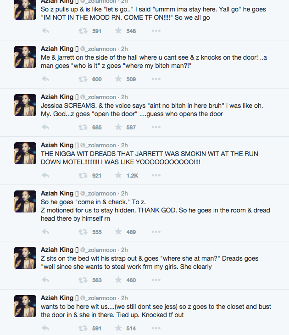The image size is (289, 335).
Task: Toggle favorite star beside the 489 count
Action: [118, 232]
